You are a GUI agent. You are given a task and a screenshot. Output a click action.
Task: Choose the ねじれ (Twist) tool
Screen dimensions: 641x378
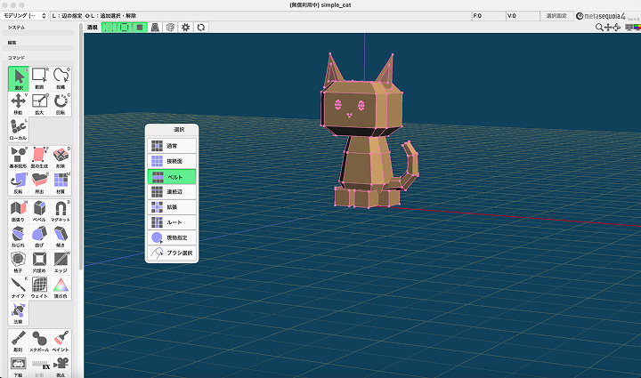(19, 237)
